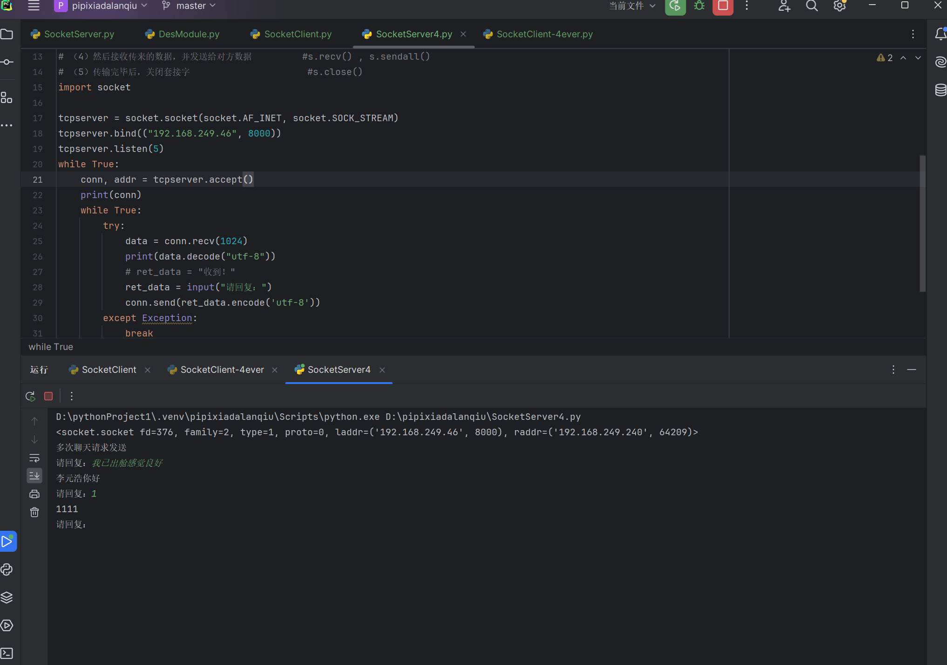
Task: Click the underlined Exception keyword
Action: coord(167,318)
